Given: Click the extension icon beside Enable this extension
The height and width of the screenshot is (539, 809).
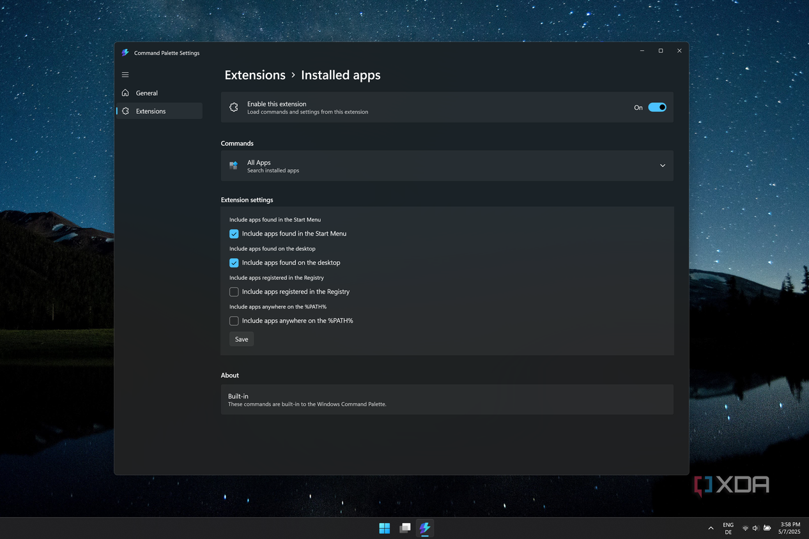Looking at the screenshot, I should [x=234, y=107].
